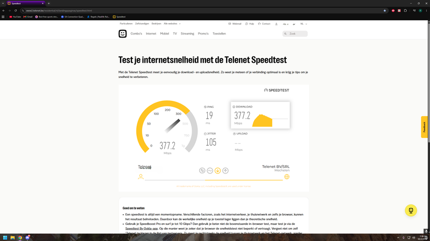Image resolution: width=430 pixels, height=241 pixels.
Task: Open the green profile avatar
Action: [420, 11]
